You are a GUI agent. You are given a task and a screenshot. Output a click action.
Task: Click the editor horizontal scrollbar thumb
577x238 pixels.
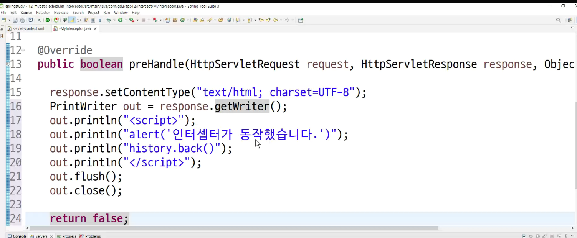coord(234,228)
